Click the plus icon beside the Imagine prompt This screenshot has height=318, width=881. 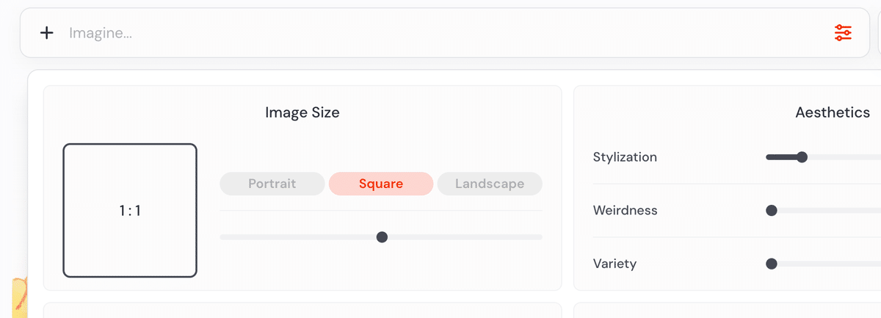click(x=47, y=32)
